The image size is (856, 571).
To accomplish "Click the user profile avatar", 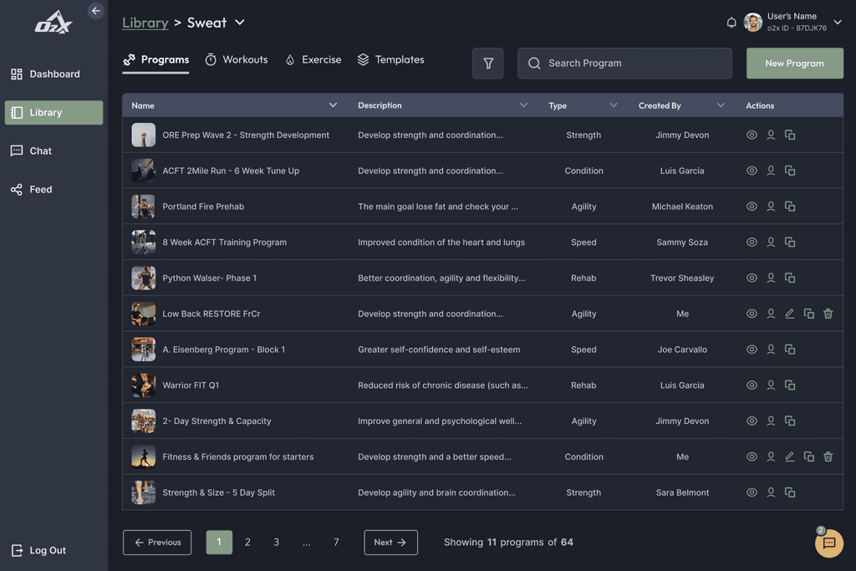I will (x=753, y=23).
